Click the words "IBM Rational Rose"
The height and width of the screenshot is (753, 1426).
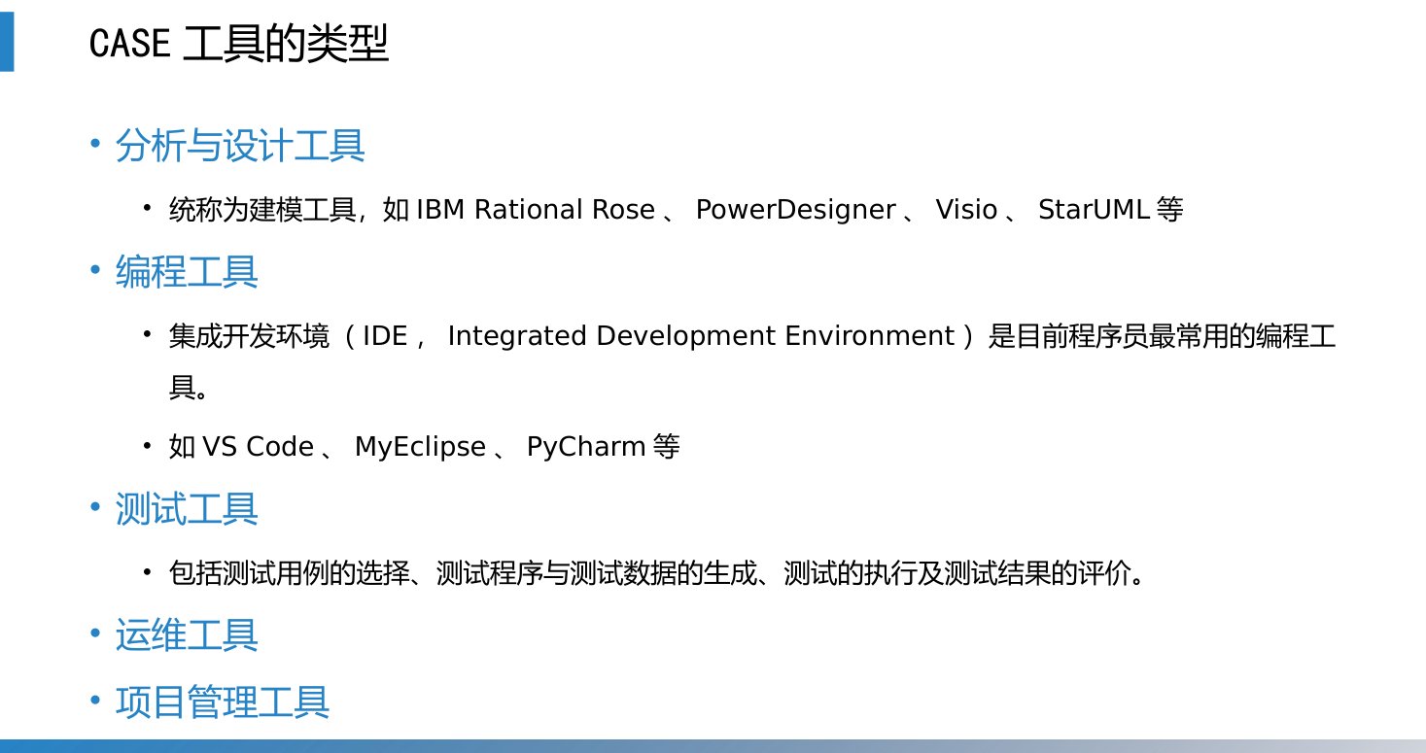point(536,210)
